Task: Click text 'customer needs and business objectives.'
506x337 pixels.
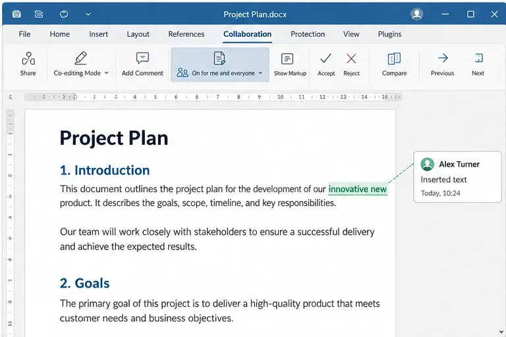Action: click(x=146, y=319)
